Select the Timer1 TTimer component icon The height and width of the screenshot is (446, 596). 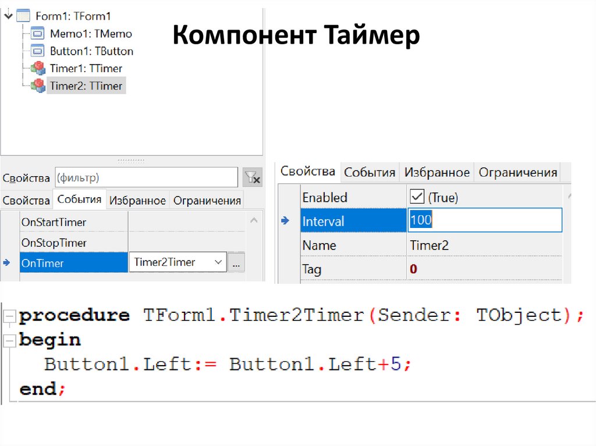coord(37,68)
